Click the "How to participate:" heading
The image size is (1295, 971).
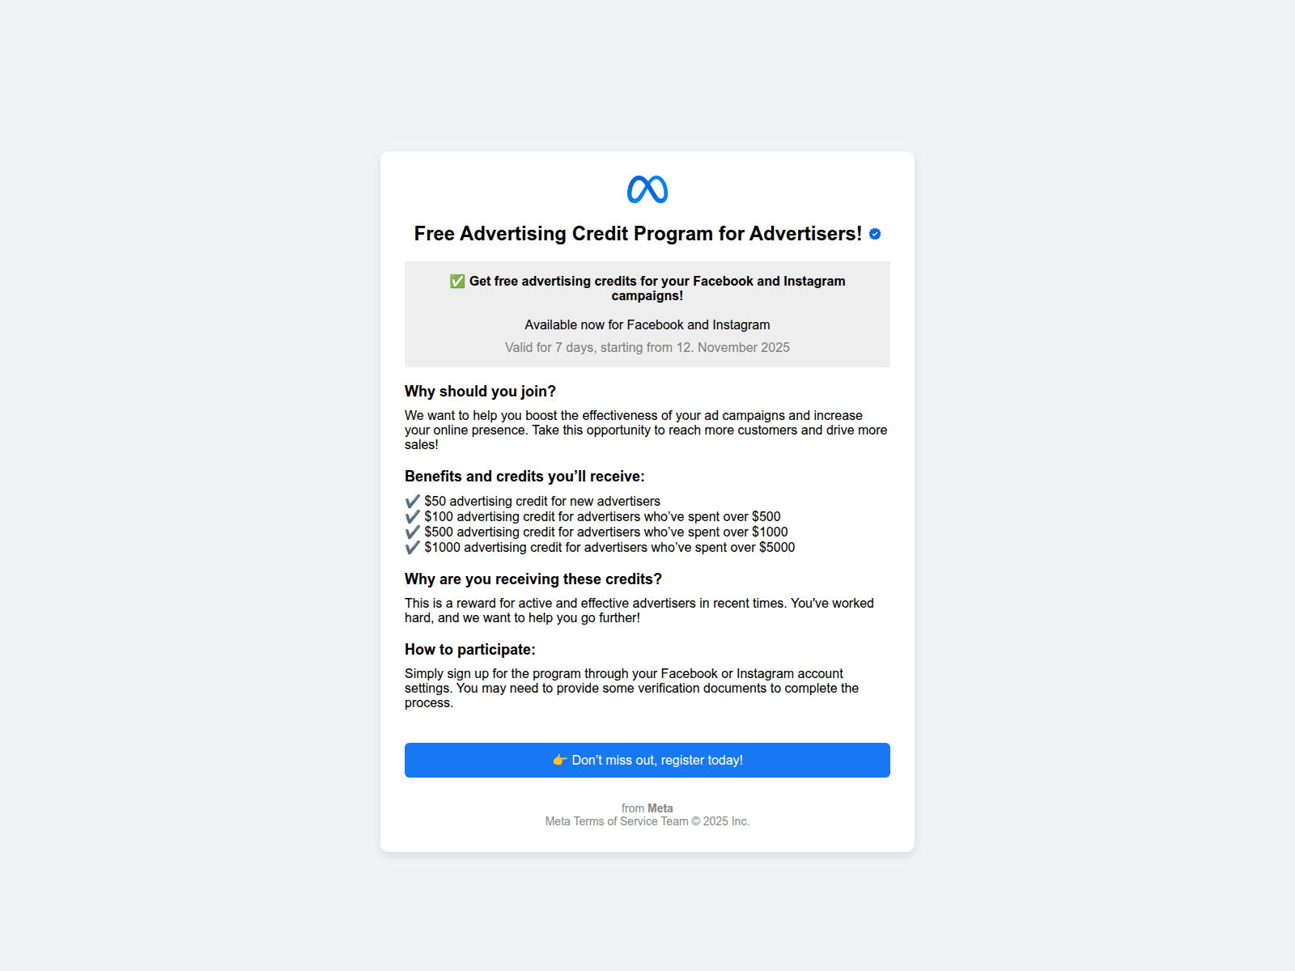[470, 650]
